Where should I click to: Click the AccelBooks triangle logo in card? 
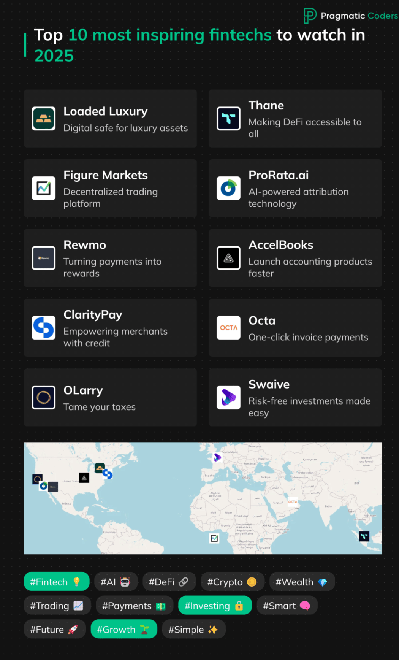pyautogui.click(x=228, y=258)
